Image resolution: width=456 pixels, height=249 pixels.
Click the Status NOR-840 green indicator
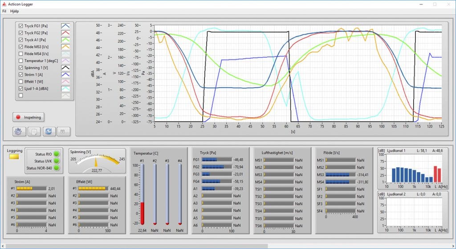click(x=57, y=168)
